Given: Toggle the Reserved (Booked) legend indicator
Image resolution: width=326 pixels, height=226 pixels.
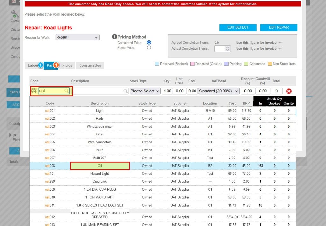Looking at the screenshot, I should click(156, 64).
